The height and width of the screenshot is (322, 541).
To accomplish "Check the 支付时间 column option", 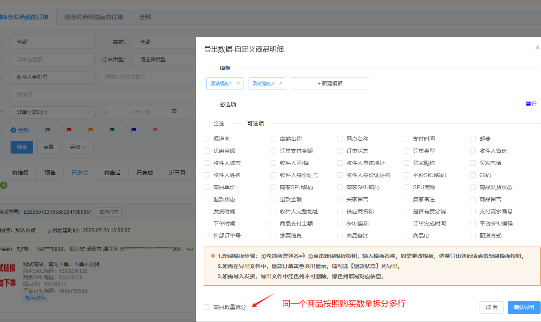I will point(406,139).
